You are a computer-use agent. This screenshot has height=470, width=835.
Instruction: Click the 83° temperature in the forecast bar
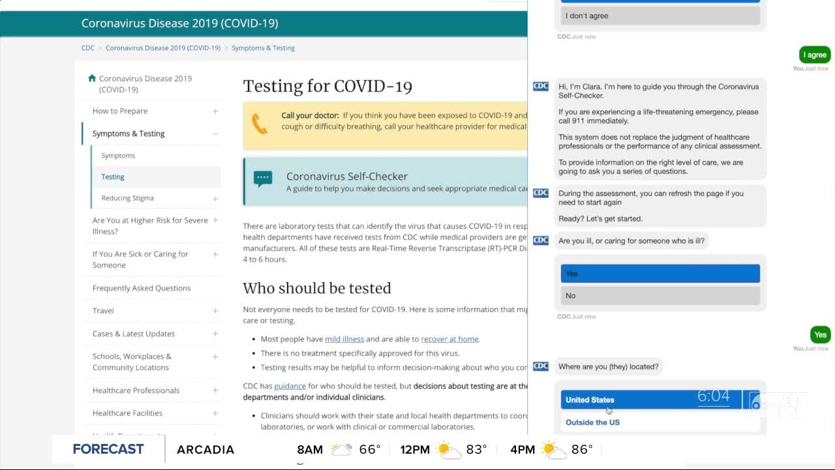click(476, 450)
